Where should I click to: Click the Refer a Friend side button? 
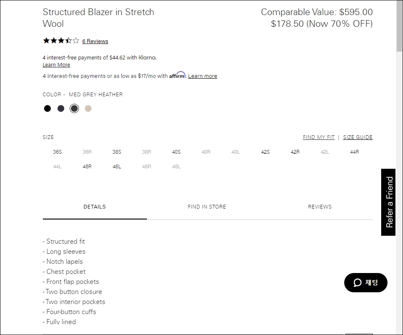(x=388, y=202)
